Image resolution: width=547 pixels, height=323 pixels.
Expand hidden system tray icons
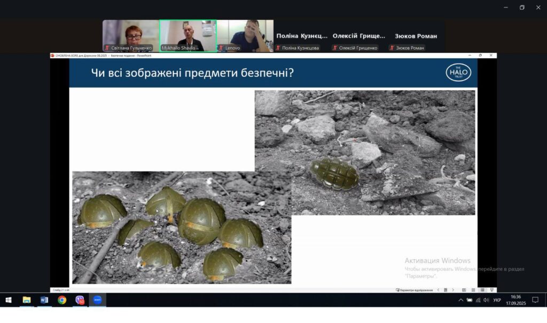coord(460,300)
